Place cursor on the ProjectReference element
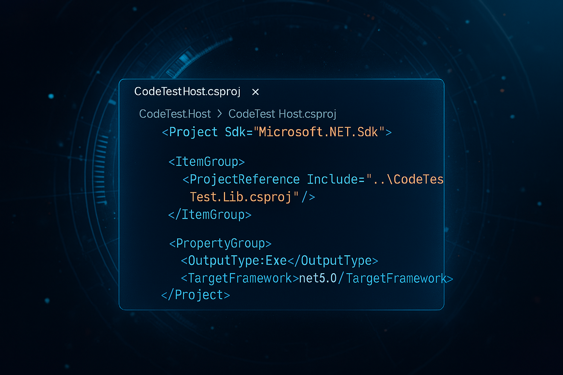Screen dimensions: 563x375 pyautogui.click(x=244, y=179)
